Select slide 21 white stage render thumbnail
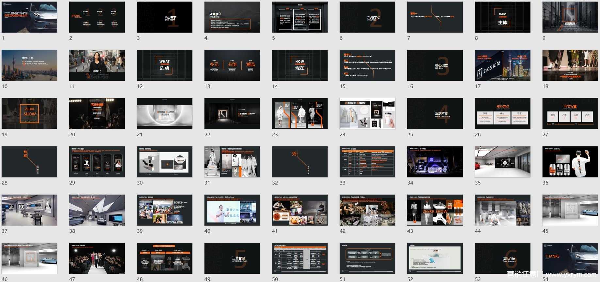Viewport: 600px width, 282px height. [165, 113]
